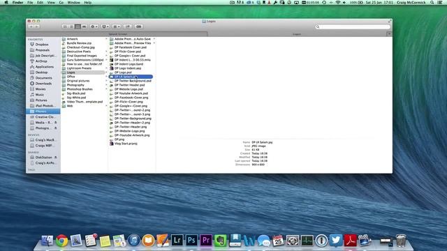Eject DiskStation in the sidebar
The height and width of the screenshot is (251, 447).
tap(56, 158)
